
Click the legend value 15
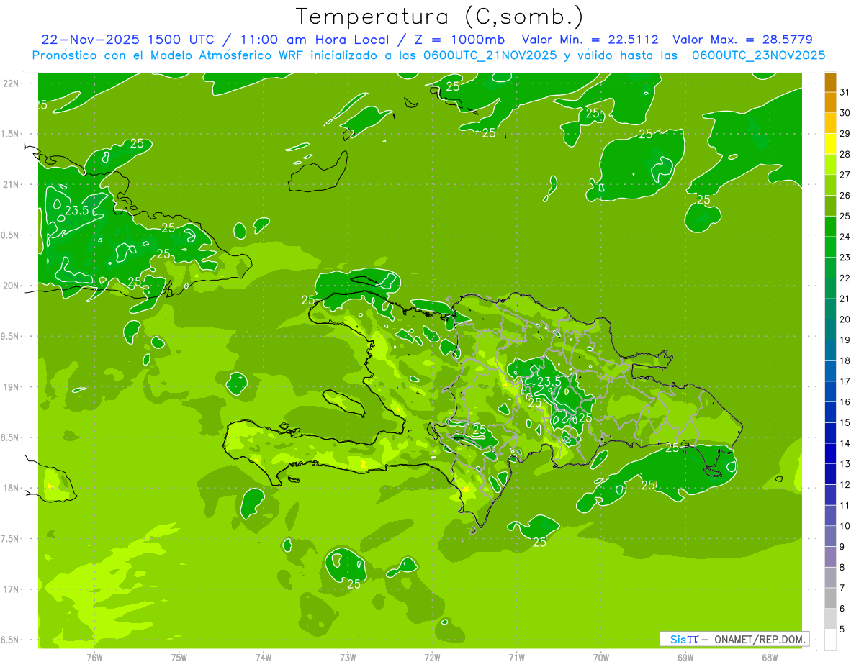coord(845,422)
